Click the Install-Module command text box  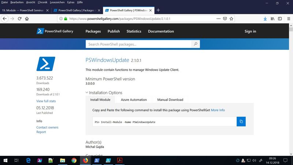[x=164, y=122]
